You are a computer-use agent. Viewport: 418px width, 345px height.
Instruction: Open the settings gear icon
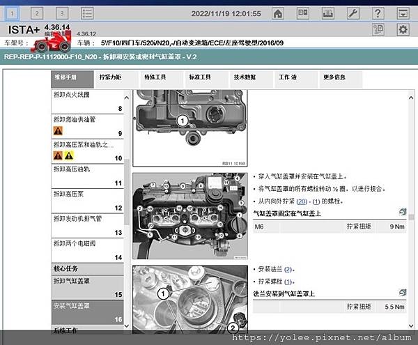[403, 29]
